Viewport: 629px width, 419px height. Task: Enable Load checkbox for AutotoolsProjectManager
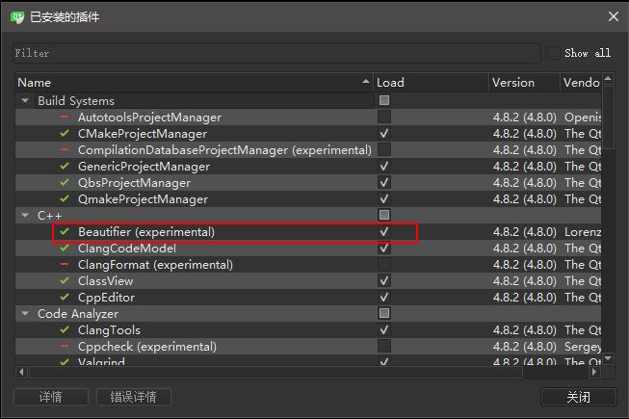[x=384, y=118]
